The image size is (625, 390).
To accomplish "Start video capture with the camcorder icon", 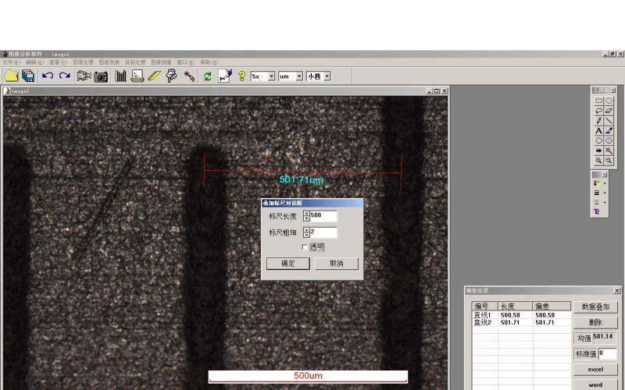I will 84,76.
